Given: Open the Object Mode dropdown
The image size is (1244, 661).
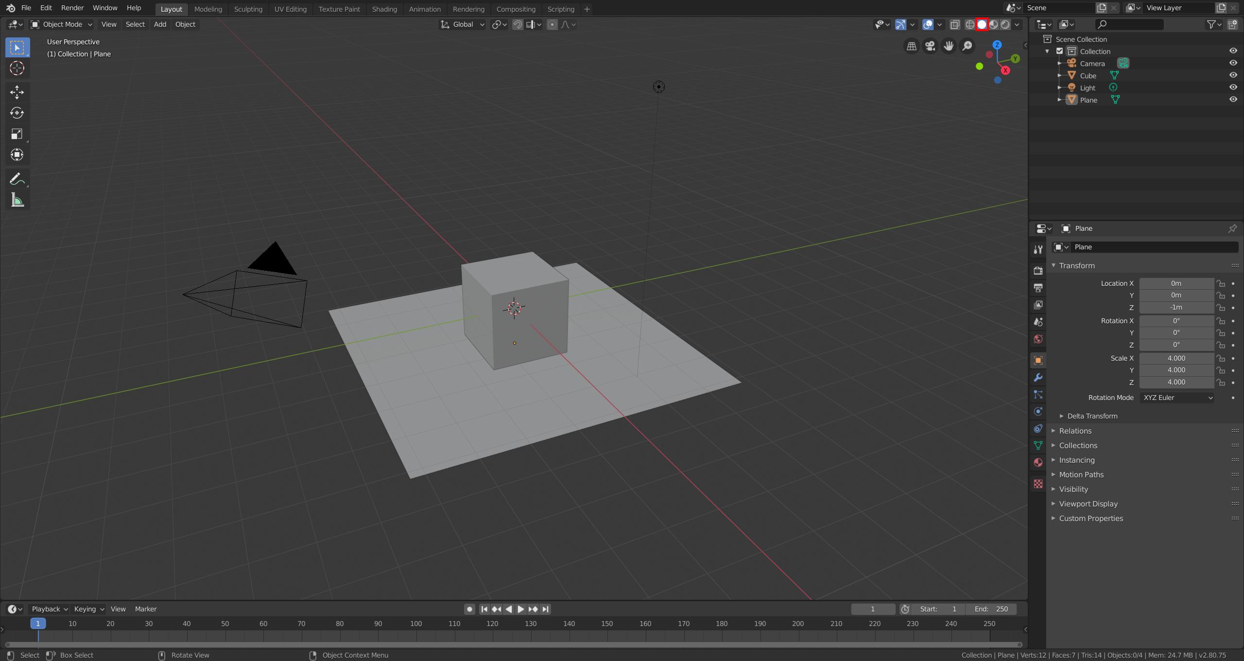Looking at the screenshot, I should pyautogui.click(x=61, y=24).
